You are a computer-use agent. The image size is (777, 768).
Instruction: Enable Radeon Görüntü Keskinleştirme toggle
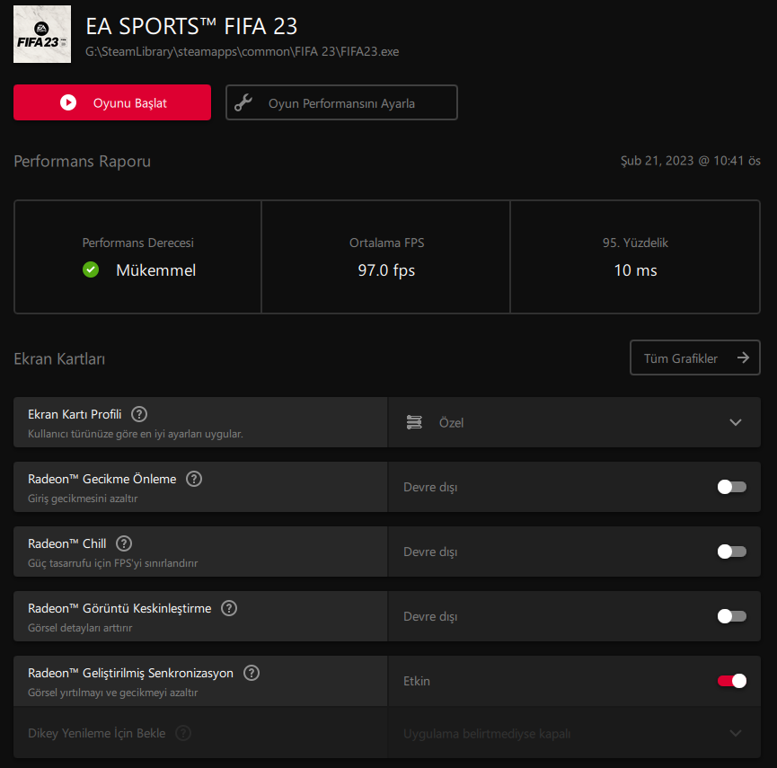[x=732, y=616]
